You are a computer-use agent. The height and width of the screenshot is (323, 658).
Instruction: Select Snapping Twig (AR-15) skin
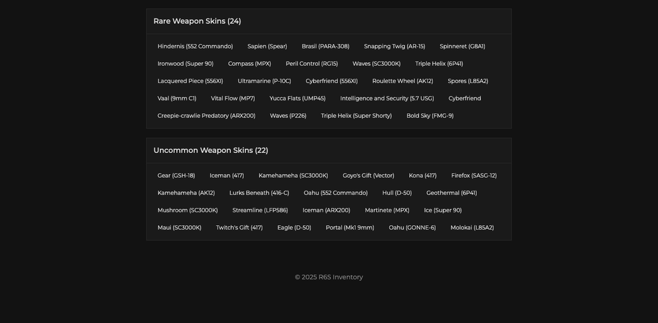point(394,47)
